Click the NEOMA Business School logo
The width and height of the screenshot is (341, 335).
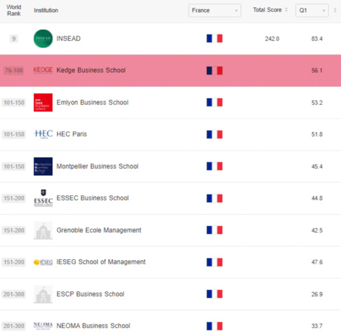[43, 326]
